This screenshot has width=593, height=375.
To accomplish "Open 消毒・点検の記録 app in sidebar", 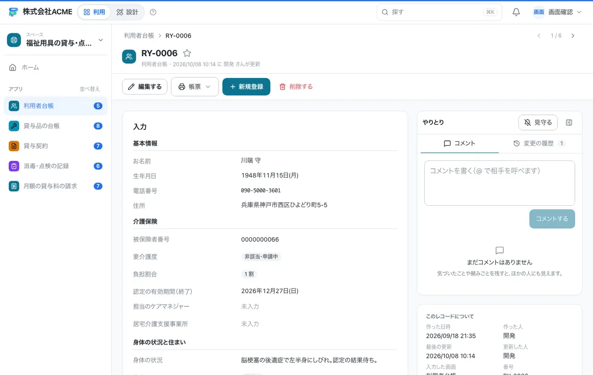I will [56, 166].
